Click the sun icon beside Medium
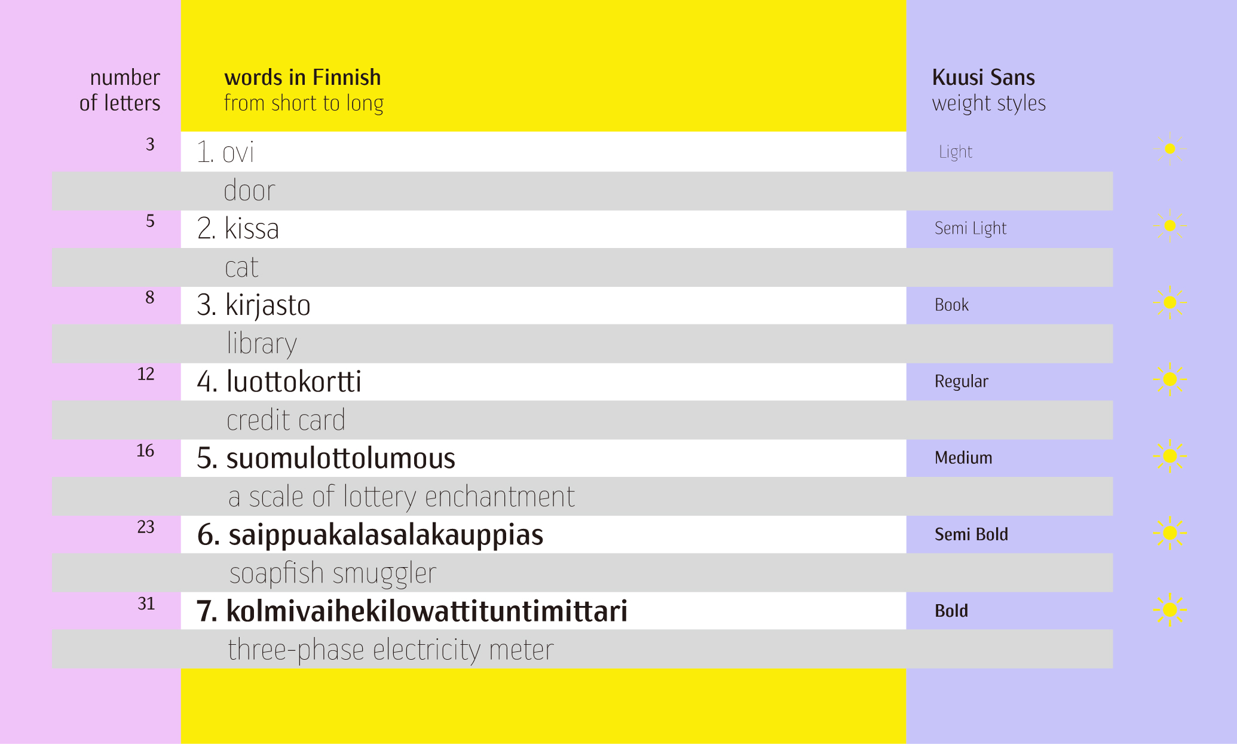Screen dimensions: 1237x744 (1170, 456)
